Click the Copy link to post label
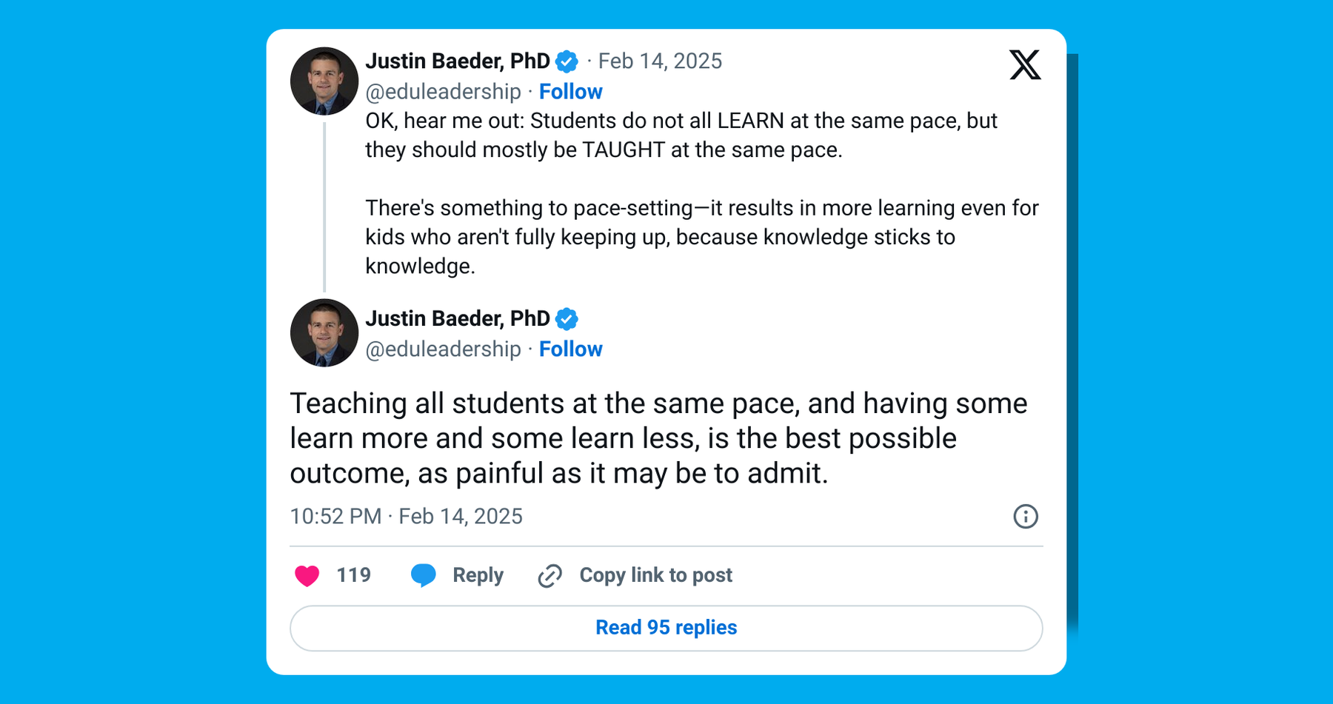Image resolution: width=1333 pixels, height=704 pixels. tap(655, 575)
